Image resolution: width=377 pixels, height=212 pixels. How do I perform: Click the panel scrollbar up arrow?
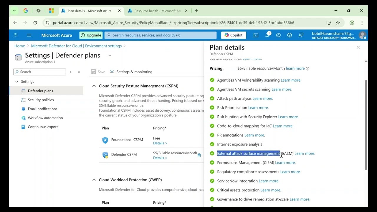tap(366, 61)
